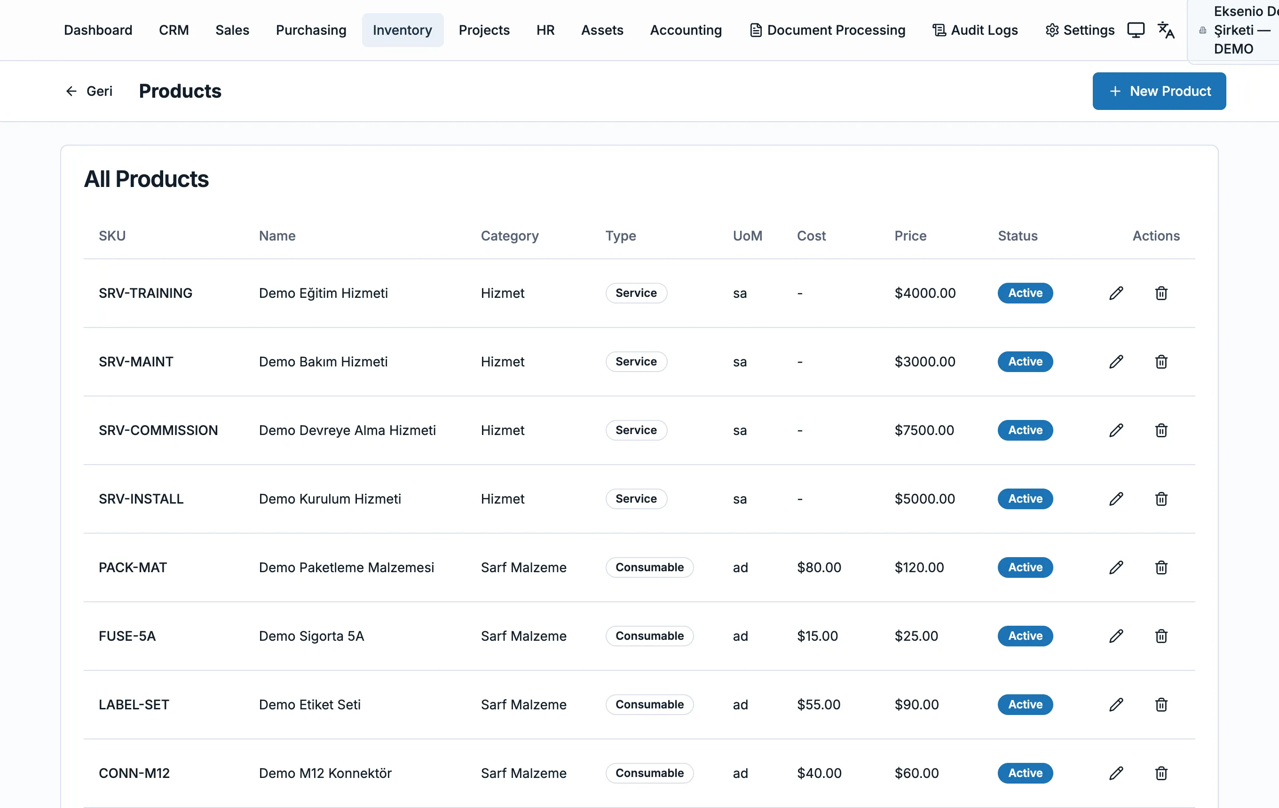Viewport: 1279px width, 808px height.
Task: Edit the FUSE-5A product with pencil icon
Action: coord(1116,636)
